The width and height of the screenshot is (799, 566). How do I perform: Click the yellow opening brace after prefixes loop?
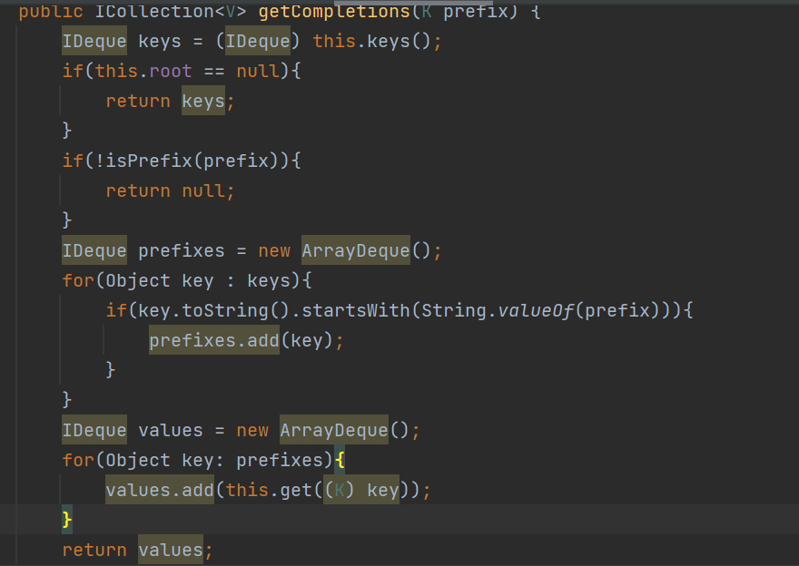pos(340,460)
